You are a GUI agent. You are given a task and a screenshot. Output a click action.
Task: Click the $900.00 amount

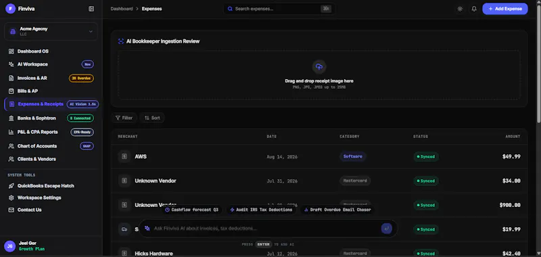(x=510, y=205)
